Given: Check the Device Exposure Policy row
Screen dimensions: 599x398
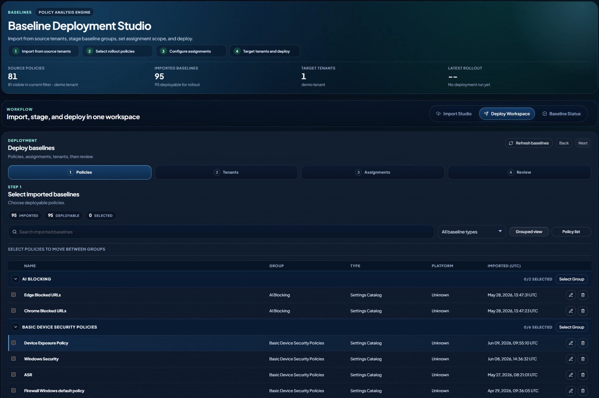Looking at the screenshot, I should pyautogui.click(x=13, y=343).
